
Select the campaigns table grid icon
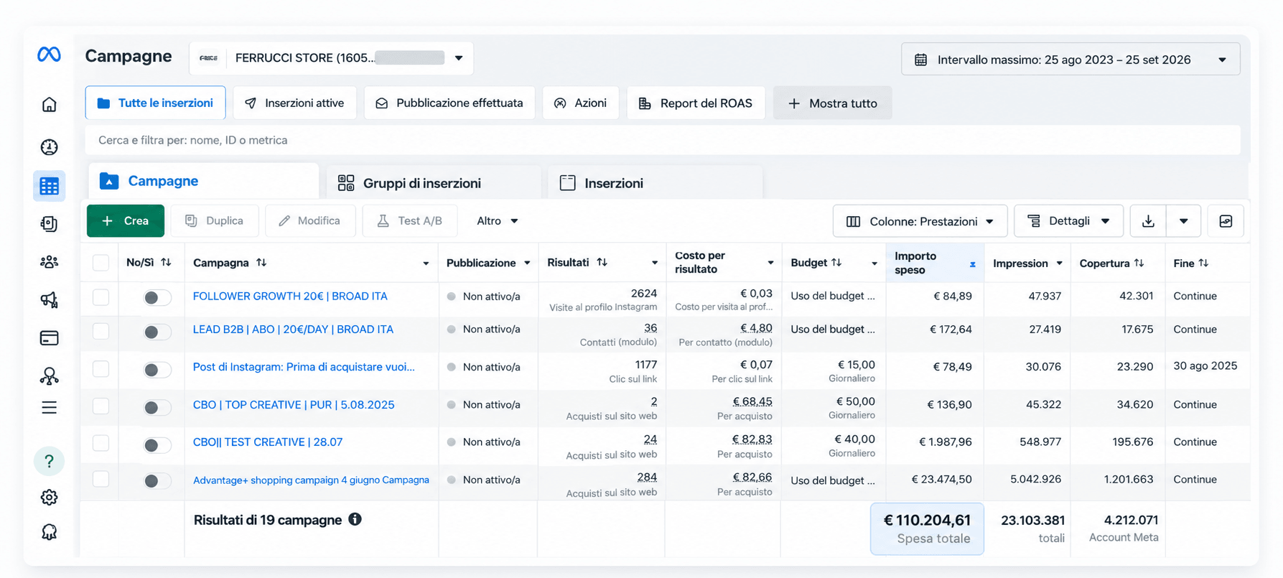point(49,186)
